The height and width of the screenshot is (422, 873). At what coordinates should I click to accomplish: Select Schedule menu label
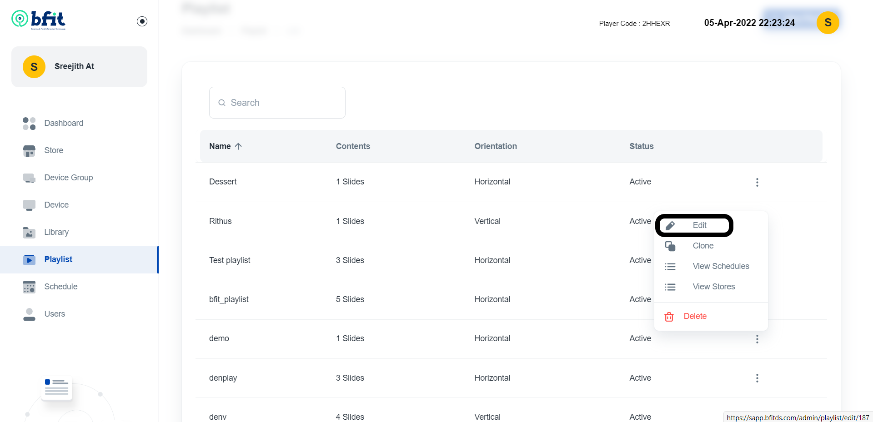click(61, 287)
